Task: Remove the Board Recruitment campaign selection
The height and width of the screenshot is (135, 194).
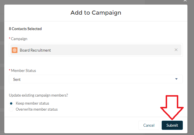Action: point(176,50)
